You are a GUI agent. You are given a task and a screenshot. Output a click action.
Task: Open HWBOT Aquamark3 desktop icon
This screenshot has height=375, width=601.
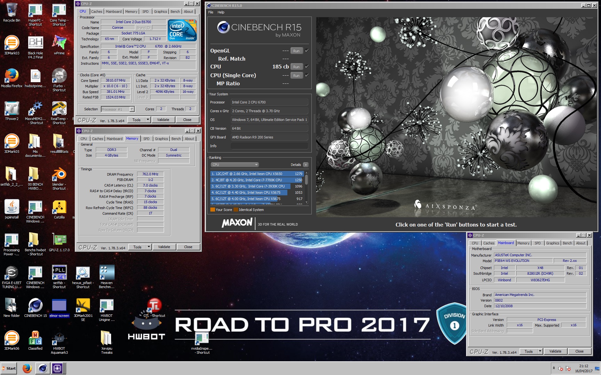[59, 338]
